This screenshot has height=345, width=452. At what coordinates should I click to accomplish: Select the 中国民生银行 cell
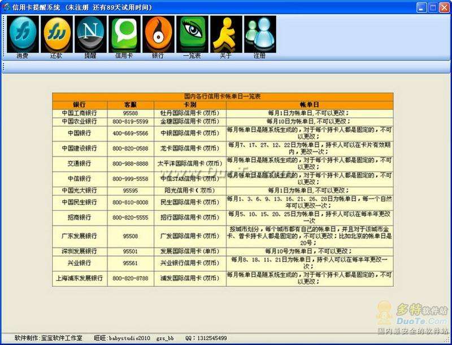tap(80, 203)
